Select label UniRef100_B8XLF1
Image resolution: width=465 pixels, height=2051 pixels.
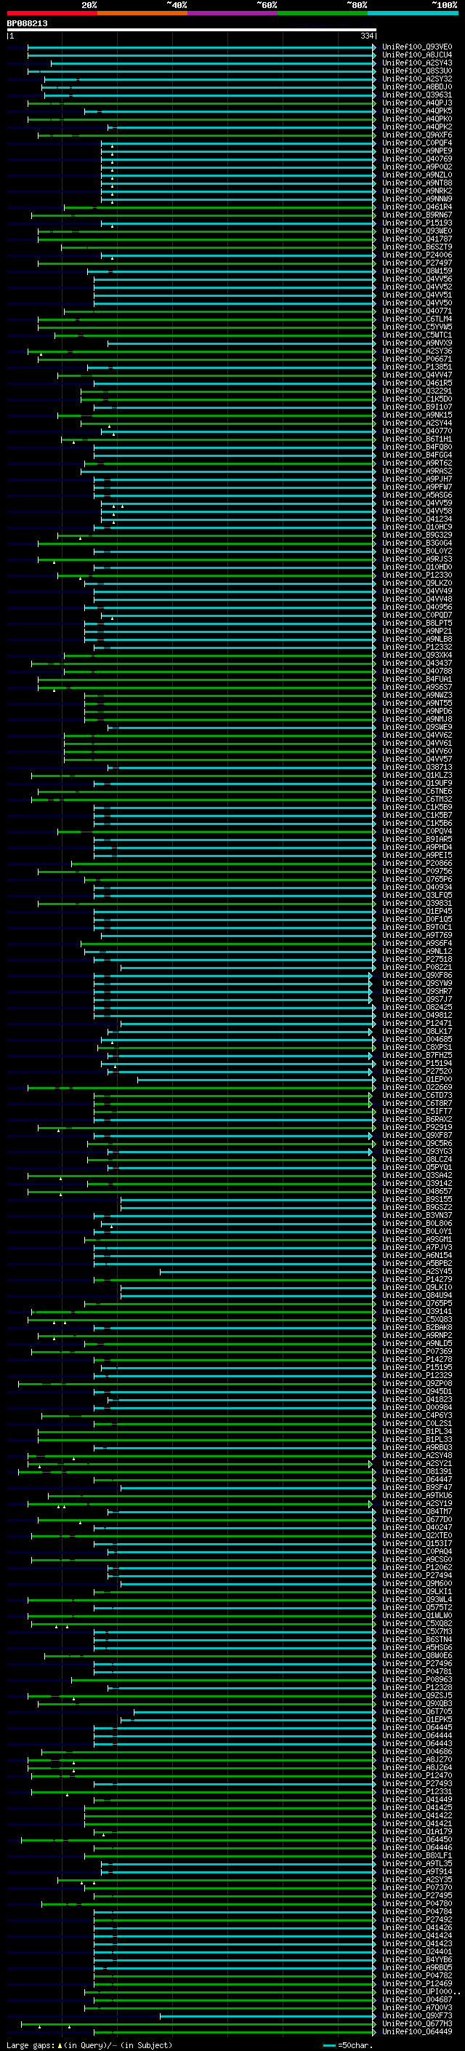(416, 1855)
